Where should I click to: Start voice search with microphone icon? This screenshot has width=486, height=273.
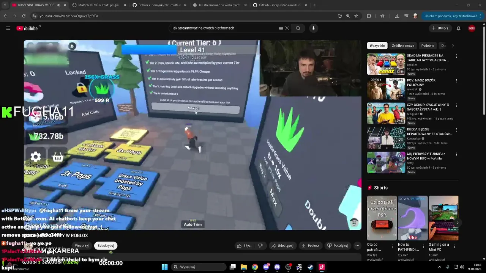(313, 28)
